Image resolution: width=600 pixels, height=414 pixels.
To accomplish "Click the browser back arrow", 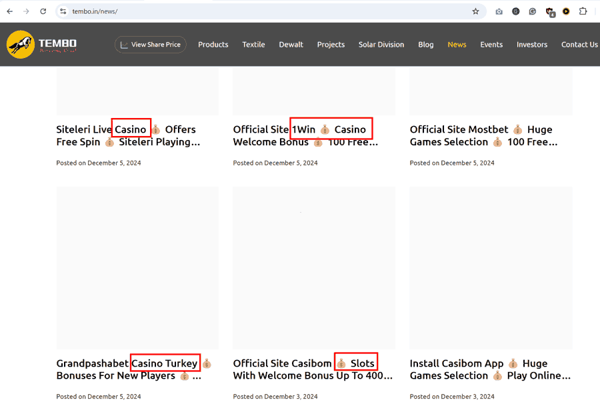I will click(9, 11).
